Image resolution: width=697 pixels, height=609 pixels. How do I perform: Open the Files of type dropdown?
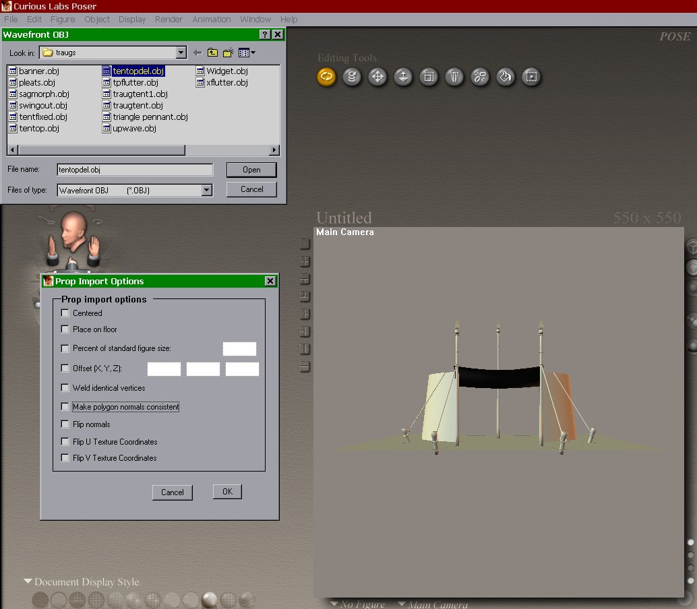(207, 190)
